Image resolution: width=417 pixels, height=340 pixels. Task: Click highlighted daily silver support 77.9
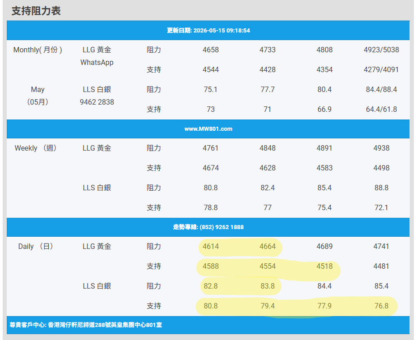[x=324, y=306]
